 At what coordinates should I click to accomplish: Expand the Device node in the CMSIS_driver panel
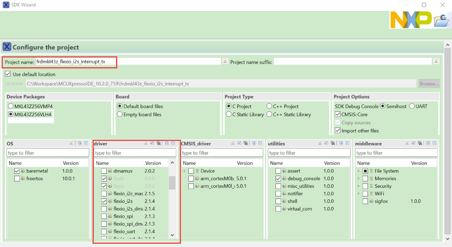point(185,171)
